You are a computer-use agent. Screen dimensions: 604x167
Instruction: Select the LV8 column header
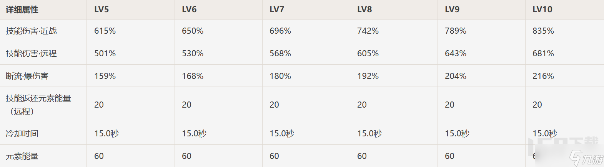pos(364,10)
